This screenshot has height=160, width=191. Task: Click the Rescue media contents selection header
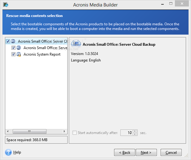[34, 16]
